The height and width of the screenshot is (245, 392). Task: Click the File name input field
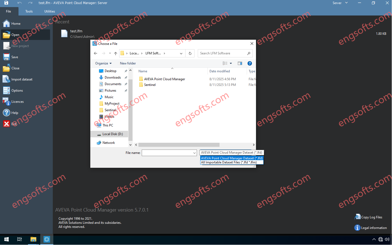pyautogui.click(x=167, y=153)
